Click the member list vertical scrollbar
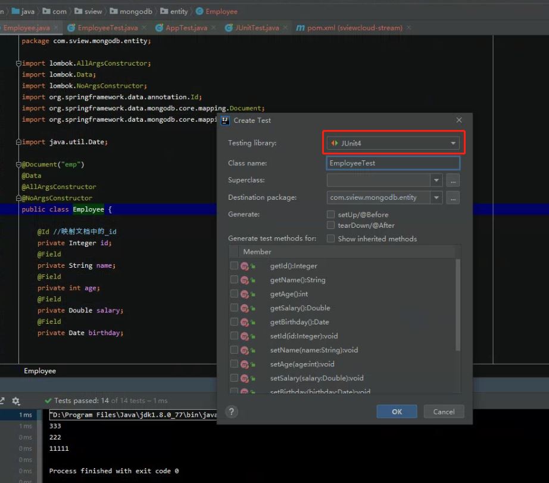Viewport: 549px width, 483px height. coord(458,305)
